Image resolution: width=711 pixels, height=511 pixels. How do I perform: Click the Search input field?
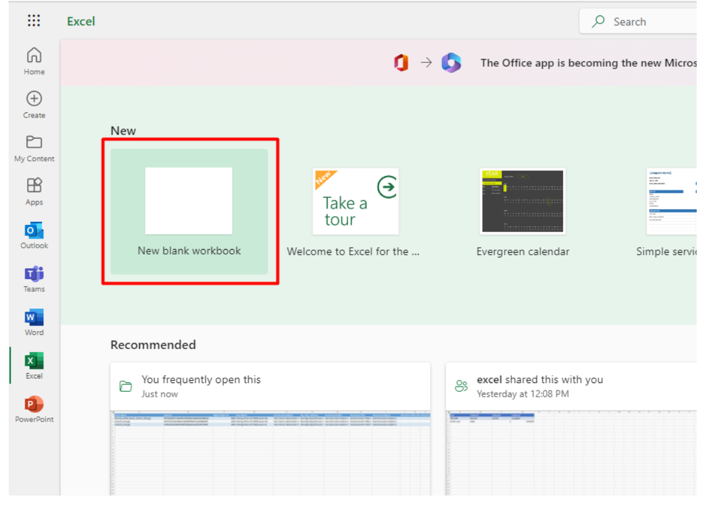(x=649, y=22)
